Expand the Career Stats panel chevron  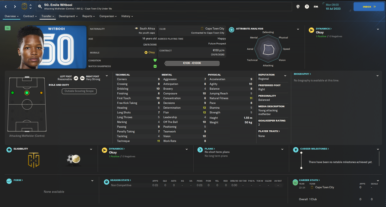click(378, 181)
